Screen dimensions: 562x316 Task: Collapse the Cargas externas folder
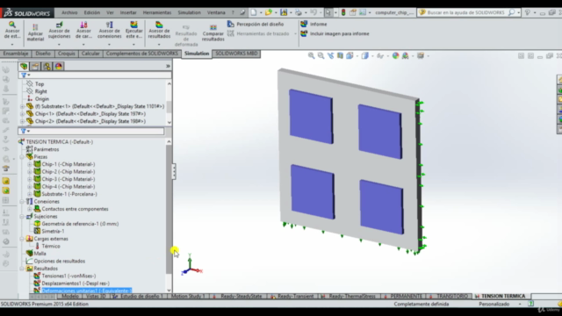[x=22, y=239]
